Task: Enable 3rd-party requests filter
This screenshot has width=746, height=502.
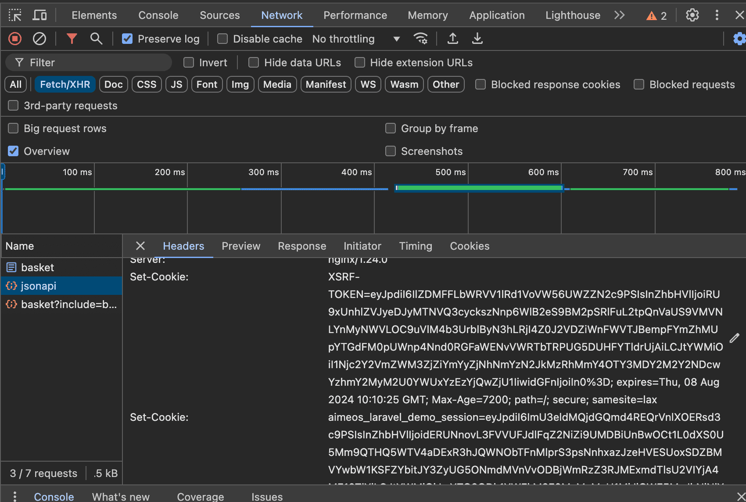Action: (13, 105)
